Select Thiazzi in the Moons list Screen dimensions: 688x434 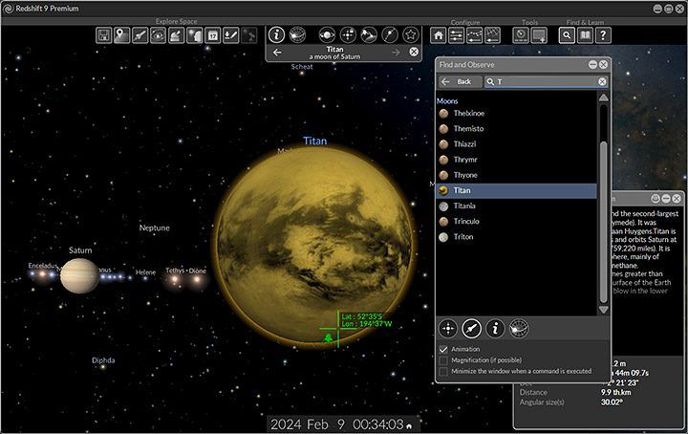tap(516, 144)
